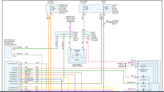Image resolution: width=164 pixels, height=92 pixels.
Task: Click the 4WD IND LAMP label
Action: tap(77, 51)
